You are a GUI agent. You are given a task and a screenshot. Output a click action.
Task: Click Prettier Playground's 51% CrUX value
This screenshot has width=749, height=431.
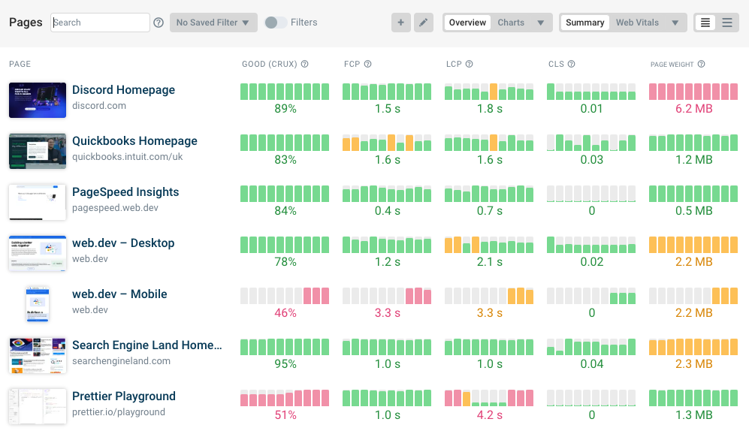(285, 415)
